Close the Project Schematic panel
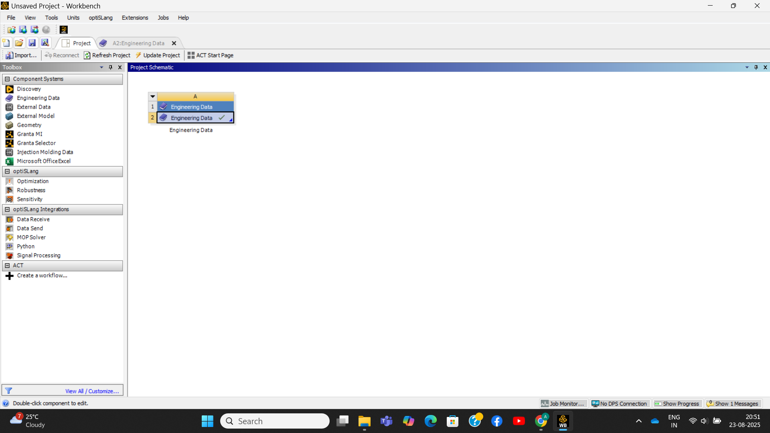 pos(765,67)
